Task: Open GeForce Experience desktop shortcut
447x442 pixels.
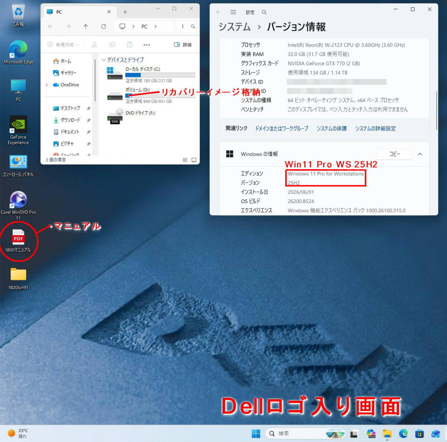Action: tap(18, 130)
